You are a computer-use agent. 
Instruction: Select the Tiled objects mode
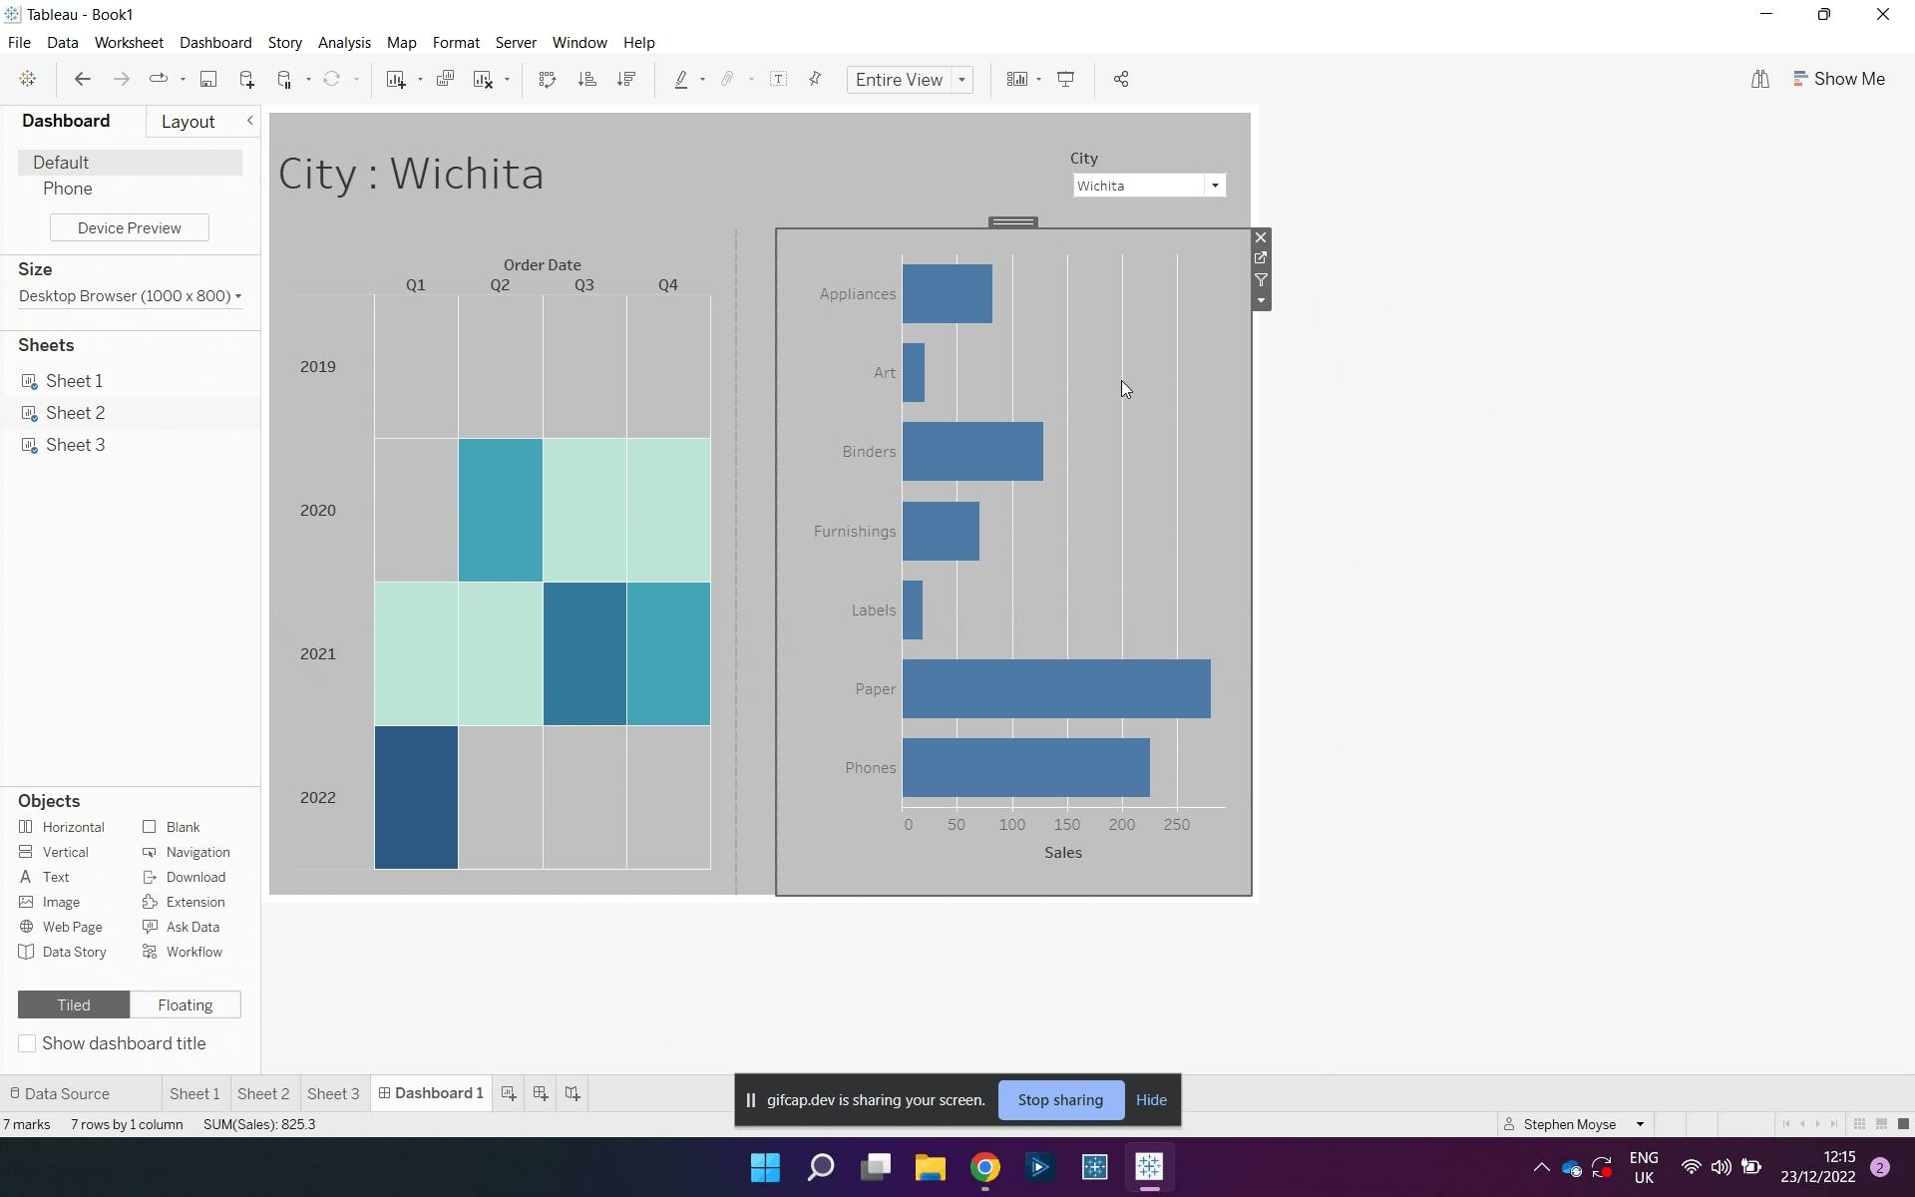[74, 1004]
